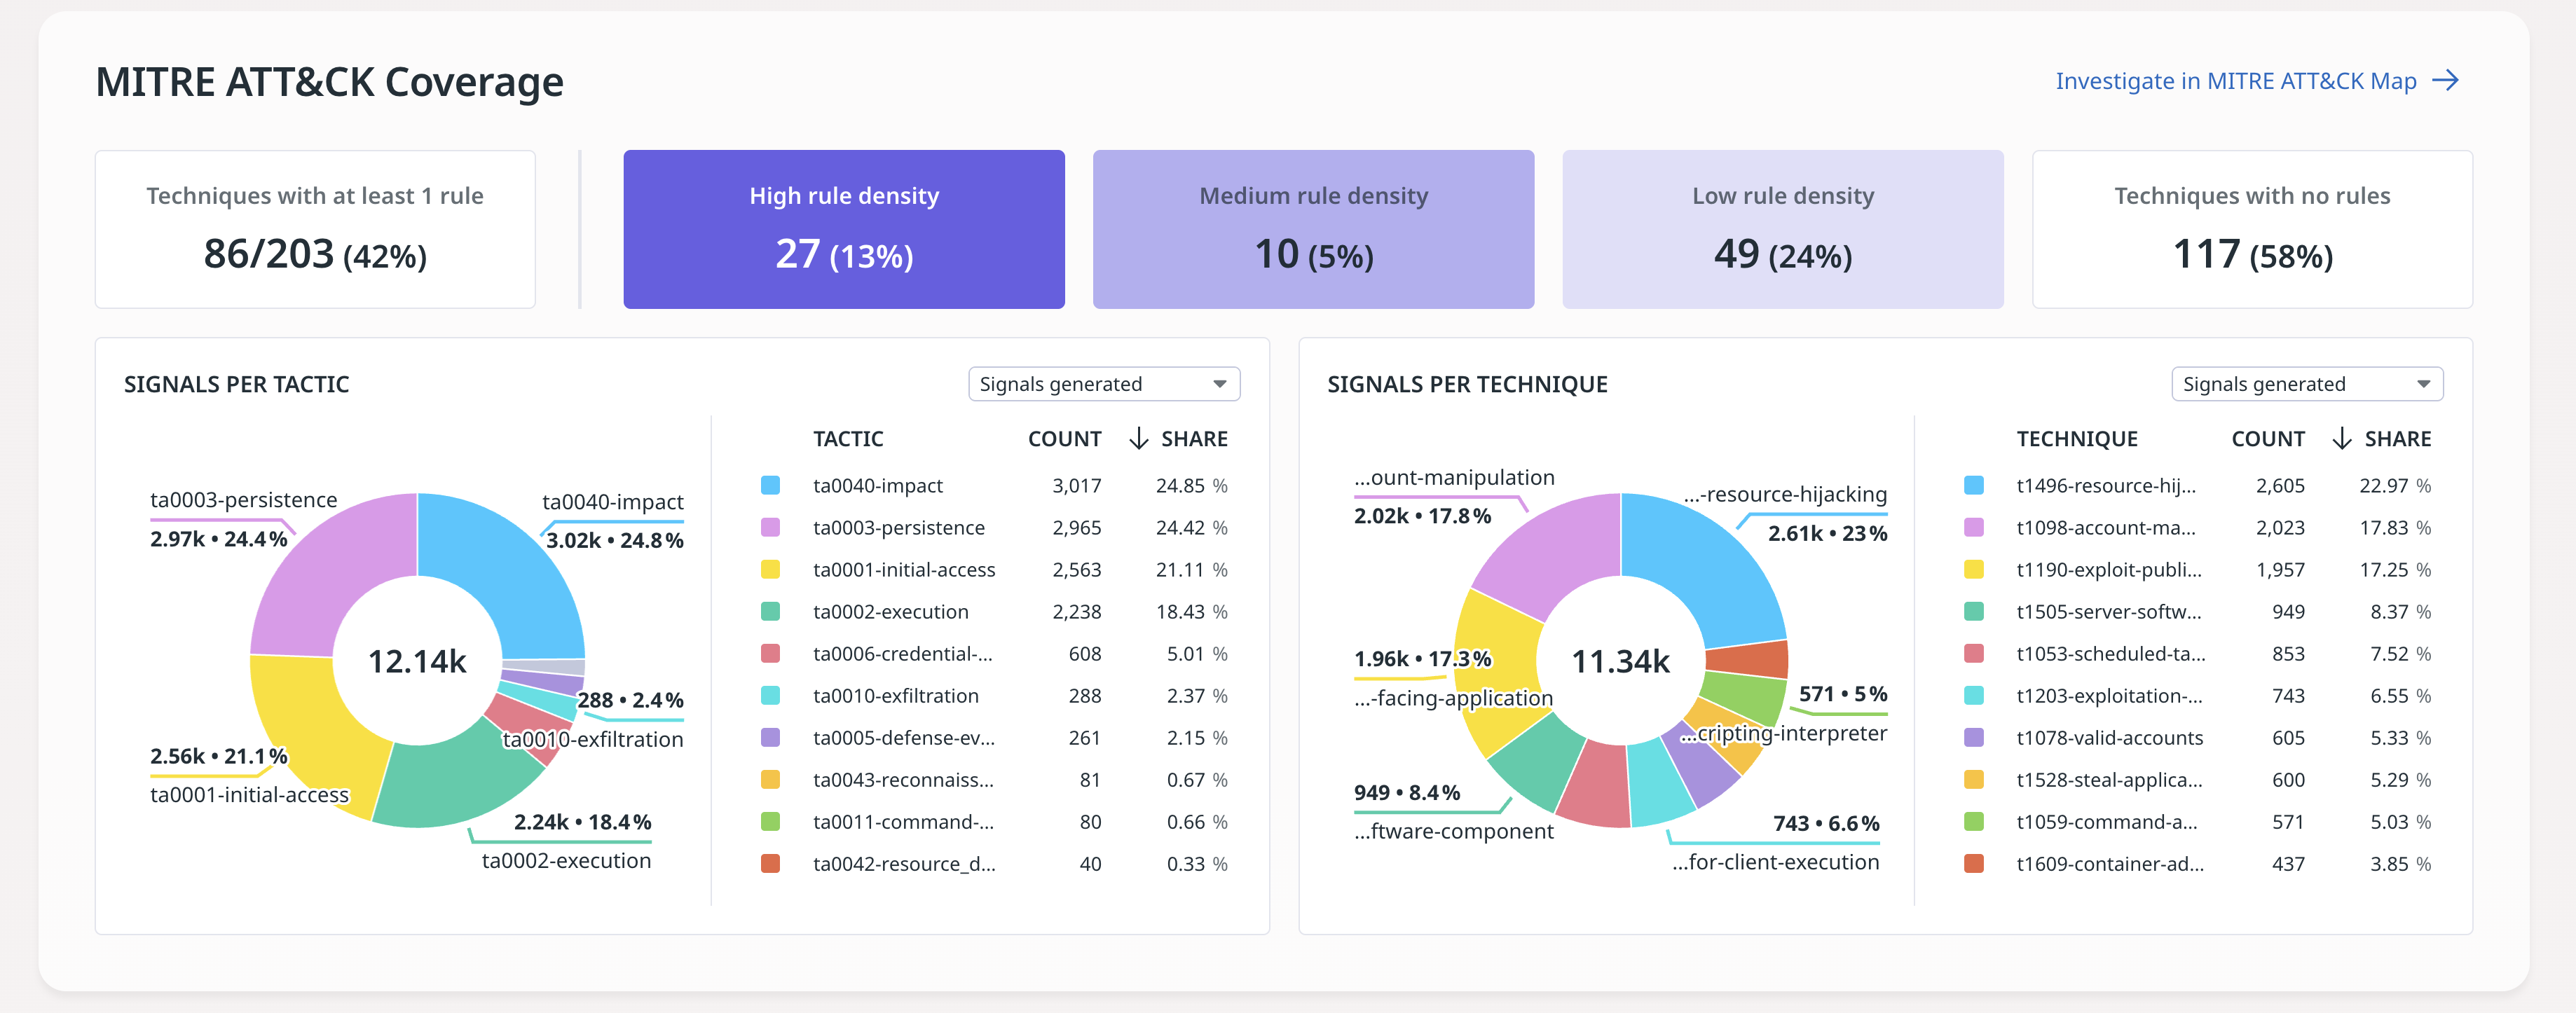
Task: Select the Low rule density card
Action: click(x=1783, y=229)
